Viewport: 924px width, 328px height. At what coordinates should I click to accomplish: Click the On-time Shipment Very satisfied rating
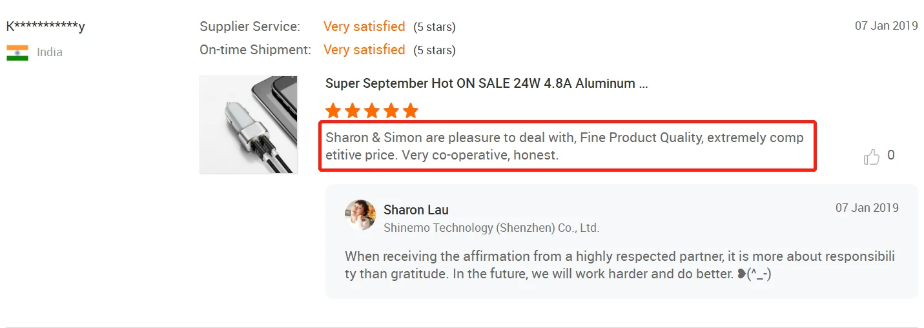click(x=364, y=50)
